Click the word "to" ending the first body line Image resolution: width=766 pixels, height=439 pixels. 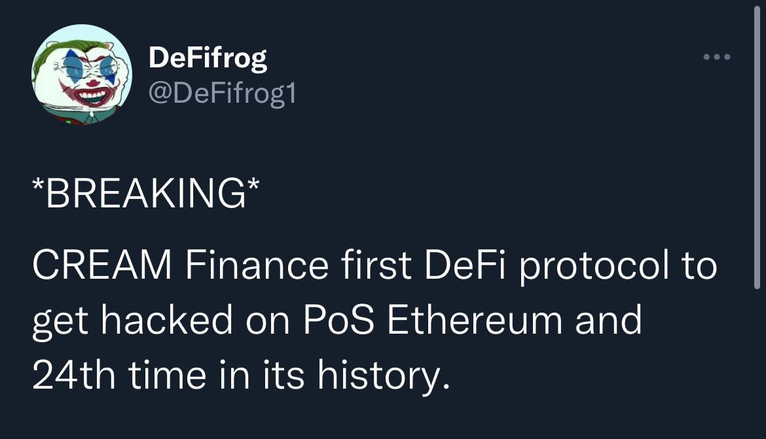[696, 267]
